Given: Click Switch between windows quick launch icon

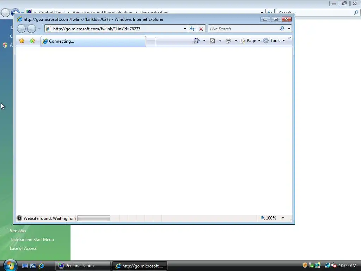Looking at the screenshot, I should coord(33,266).
